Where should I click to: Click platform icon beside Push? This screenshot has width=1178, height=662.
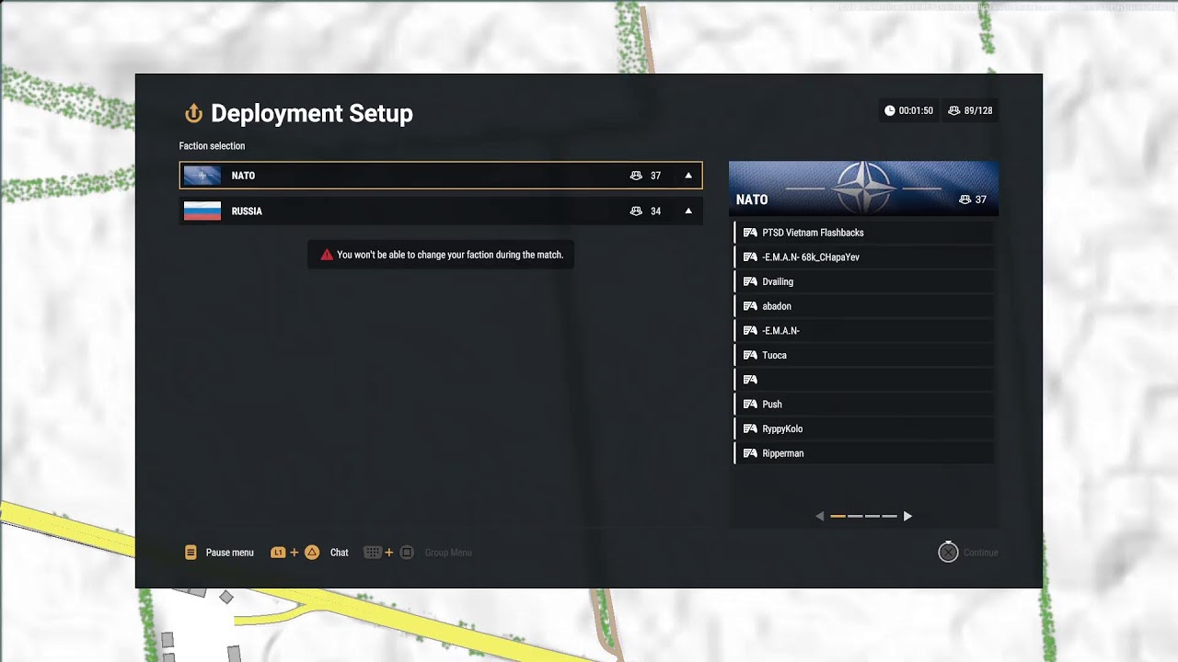click(x=750, y=405)
